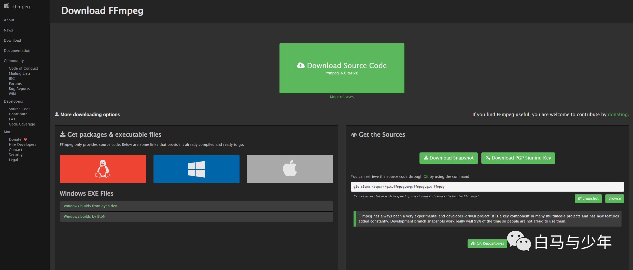Go to Documentation in the sidebar menu
The height and width of the screenshot is (270, 633).
pos(17,51)
